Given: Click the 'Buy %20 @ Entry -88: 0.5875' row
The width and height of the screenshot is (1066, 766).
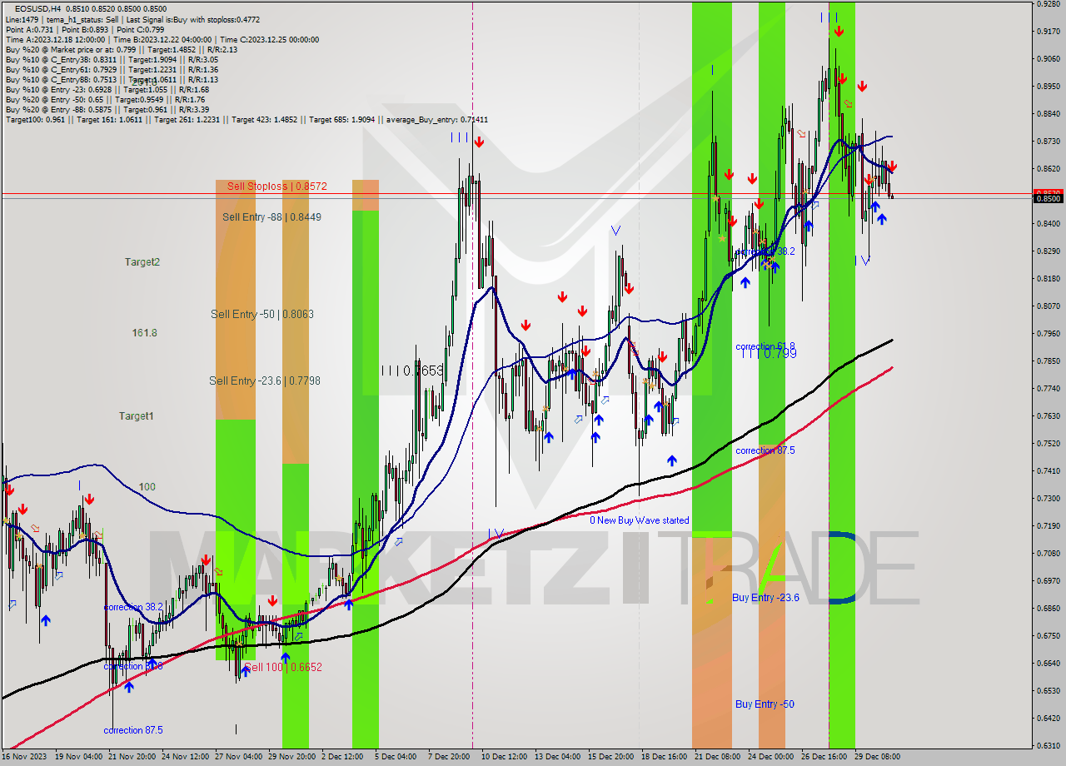Looking at the screenshot, I should [x=107, y=109].
